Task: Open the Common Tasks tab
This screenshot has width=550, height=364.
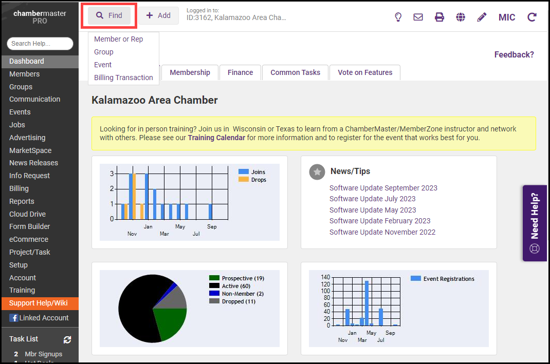Action: coord(295,72)
